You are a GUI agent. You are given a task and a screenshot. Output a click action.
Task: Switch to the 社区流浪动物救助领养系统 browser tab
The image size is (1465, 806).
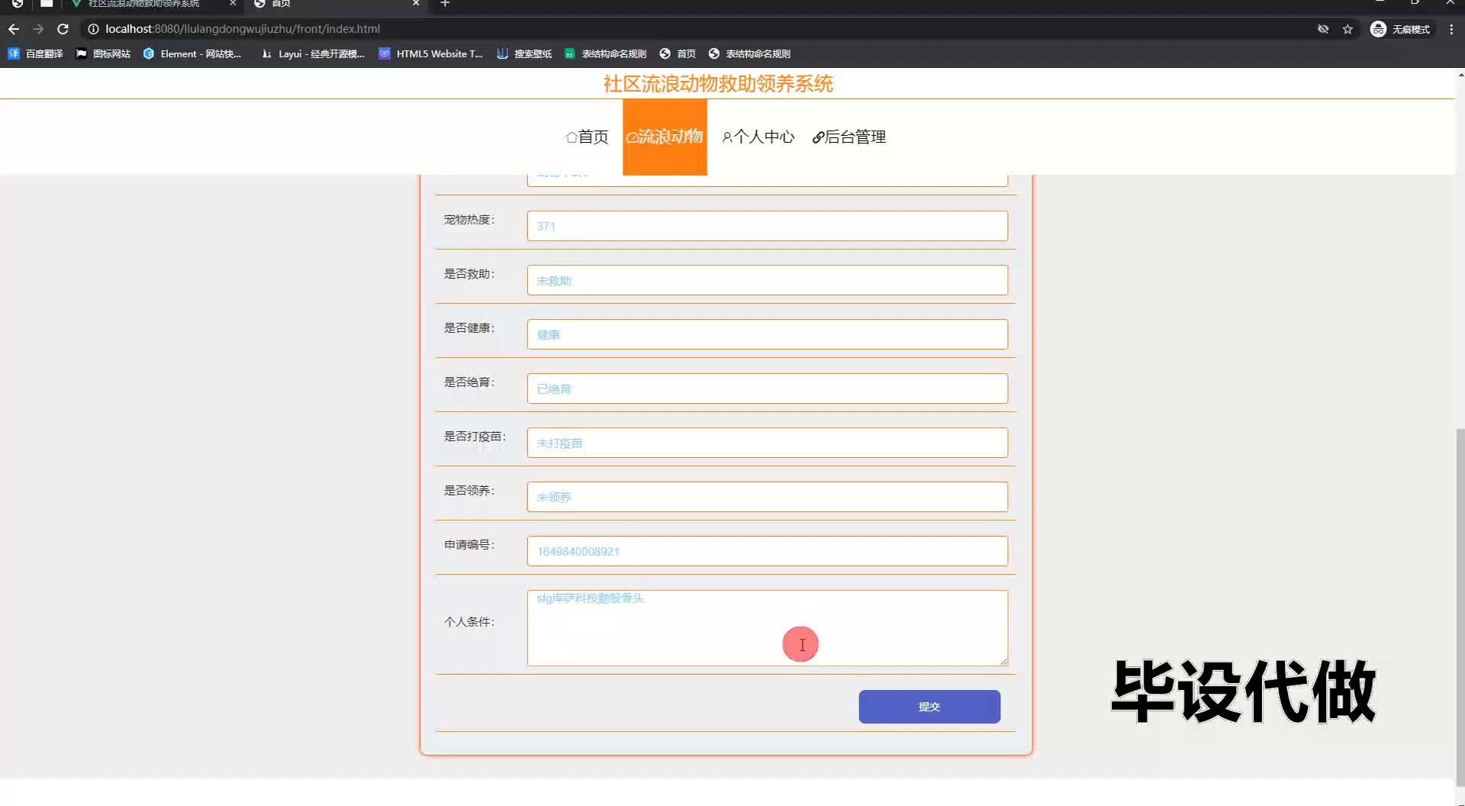(x=145, y=4)
